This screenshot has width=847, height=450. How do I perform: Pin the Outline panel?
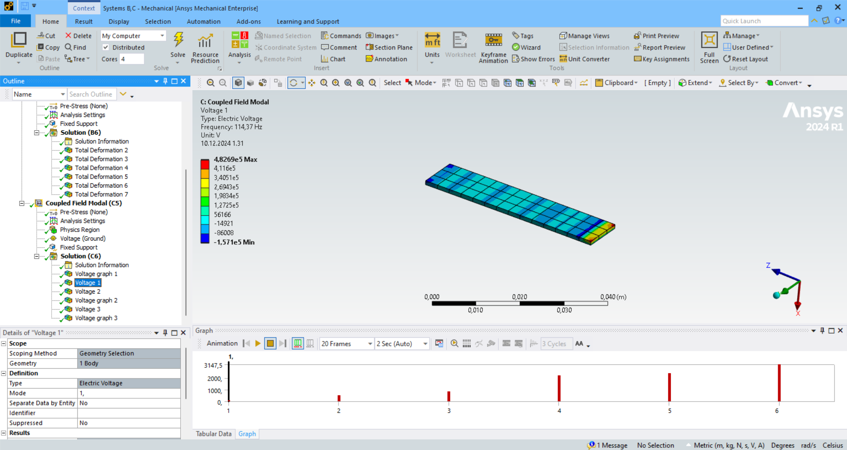[166, 81]
